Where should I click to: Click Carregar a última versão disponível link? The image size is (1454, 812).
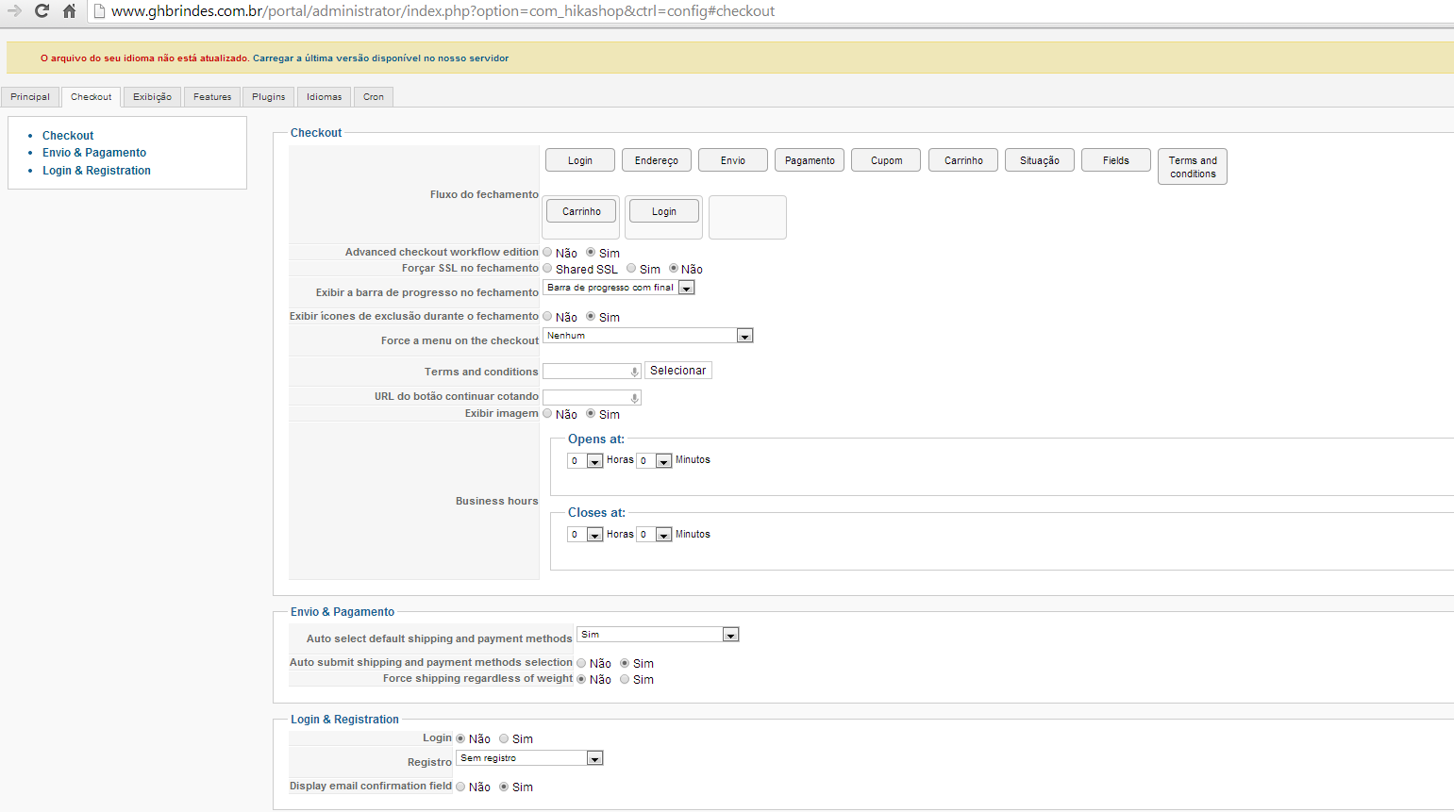pyautogui.click(x=380, y=58)
